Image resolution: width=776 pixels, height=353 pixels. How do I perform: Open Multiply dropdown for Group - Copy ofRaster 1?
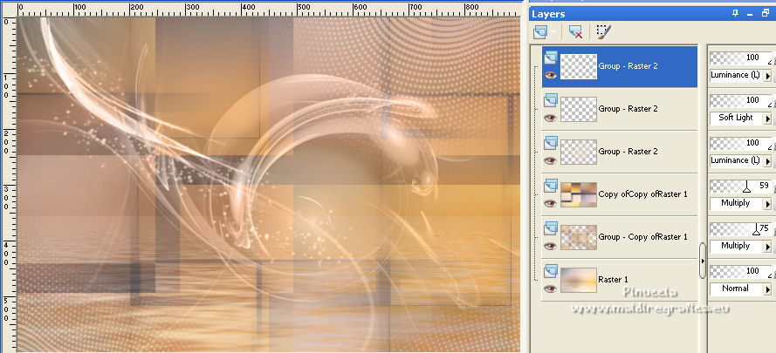768,246
